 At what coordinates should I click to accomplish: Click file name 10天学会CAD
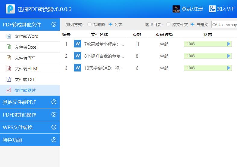pos(103,68)
